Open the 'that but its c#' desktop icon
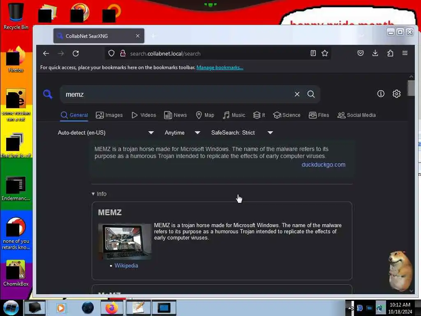This screenshot has height=316, width=421. (x=16, y=145)
